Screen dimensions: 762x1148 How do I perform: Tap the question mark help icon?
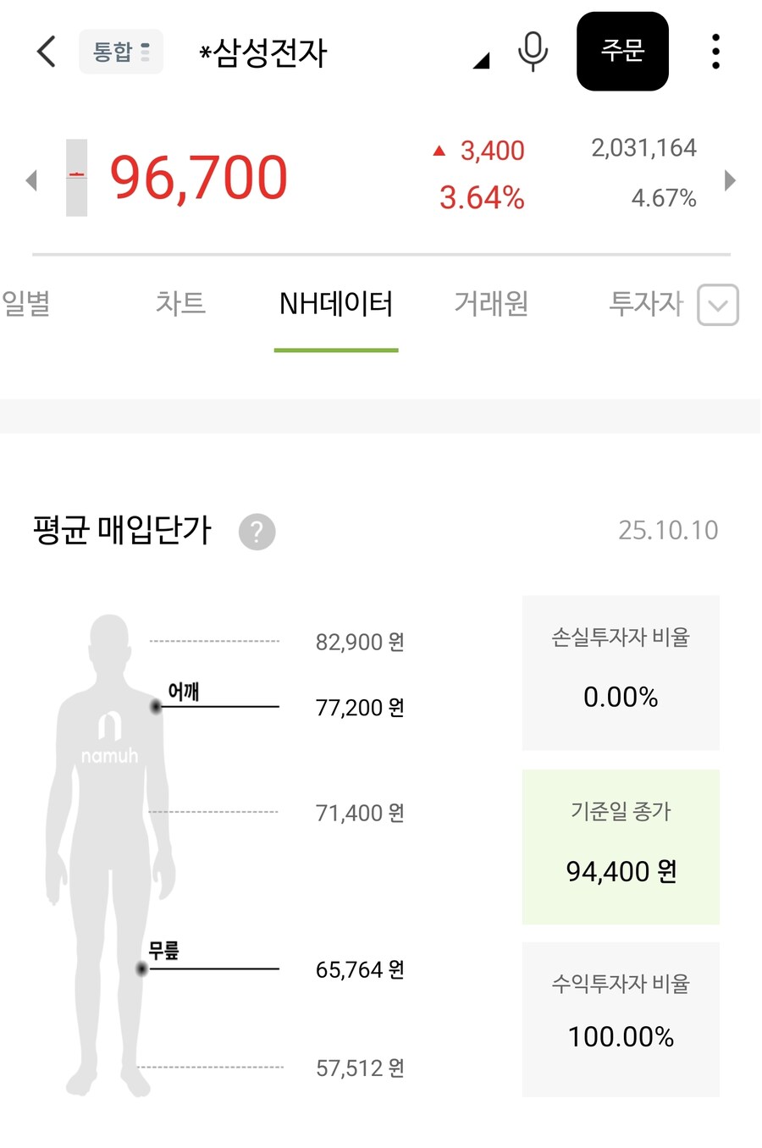pos(257,532)
